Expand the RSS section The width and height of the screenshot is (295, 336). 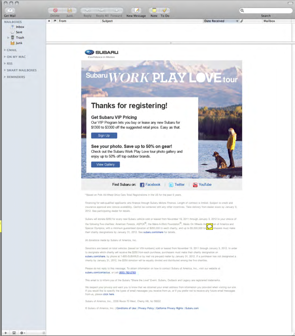(5, 63)
